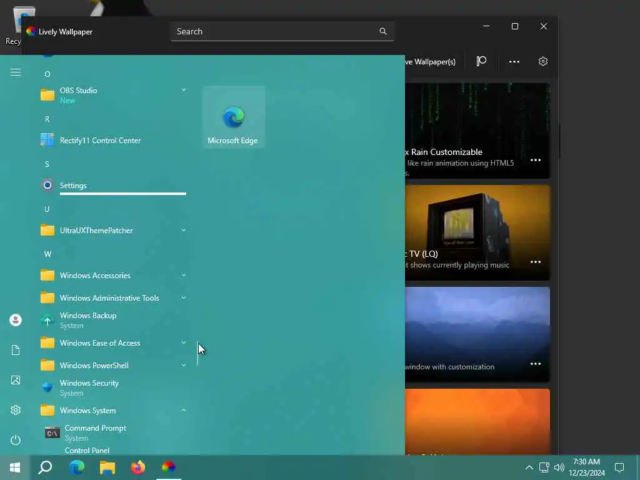This screenshot has height=480, width=640.
Task: Open Lively's three-dot more options in toolbar
Action: (514, 62)
